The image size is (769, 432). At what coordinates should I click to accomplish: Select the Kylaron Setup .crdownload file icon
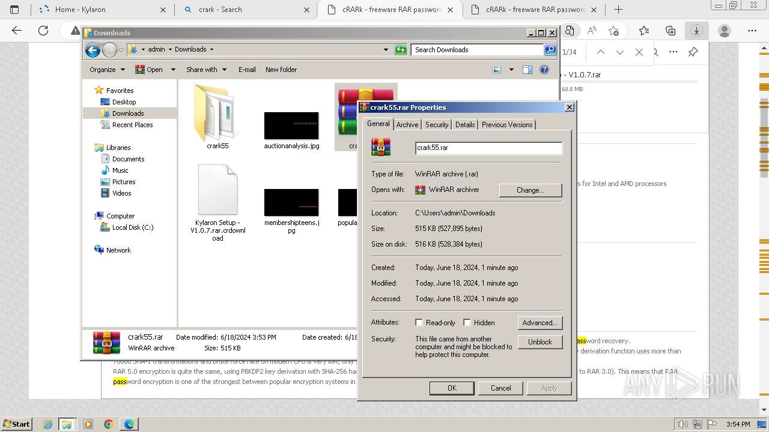[x=217, y=190]
